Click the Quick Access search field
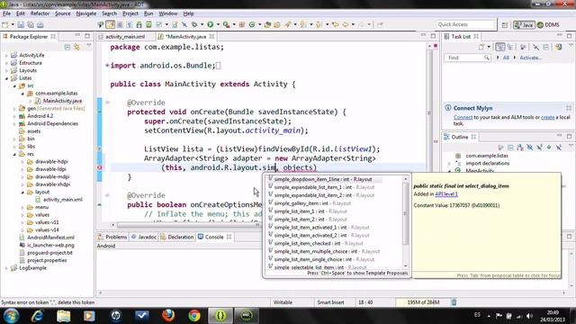576x324 pixels. coord(466,24)
